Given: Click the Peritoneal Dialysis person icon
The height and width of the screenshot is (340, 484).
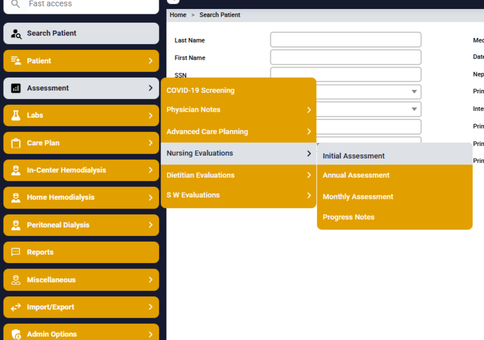Looking at the screenshot, I should click(16, 225).
